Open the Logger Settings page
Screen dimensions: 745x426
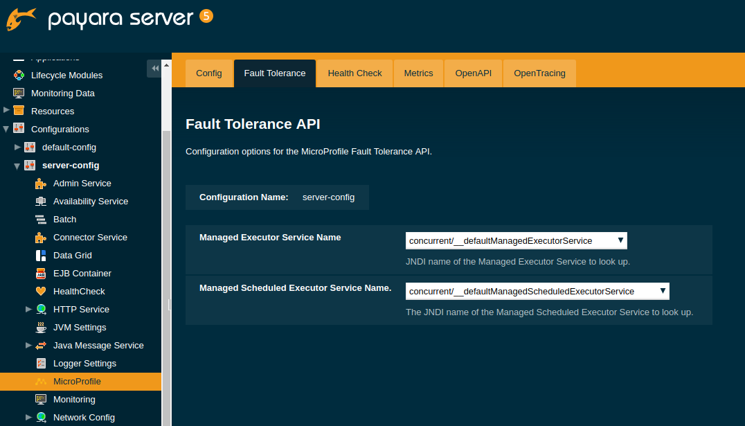[x=84, y=363]
